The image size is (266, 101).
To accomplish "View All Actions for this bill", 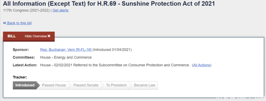I will point(202,65).
